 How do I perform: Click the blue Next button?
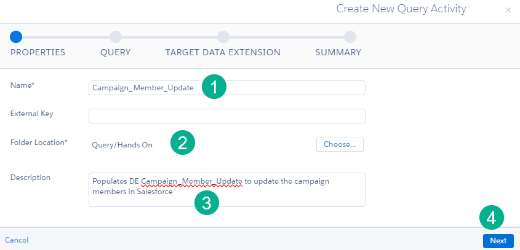498,241
